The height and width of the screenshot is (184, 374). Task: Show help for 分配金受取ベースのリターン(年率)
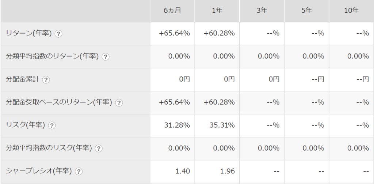click(119, 102)
